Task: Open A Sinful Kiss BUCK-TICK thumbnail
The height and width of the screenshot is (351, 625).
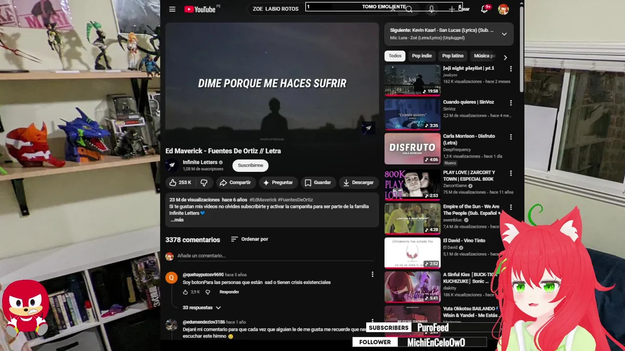Action: 413,287
